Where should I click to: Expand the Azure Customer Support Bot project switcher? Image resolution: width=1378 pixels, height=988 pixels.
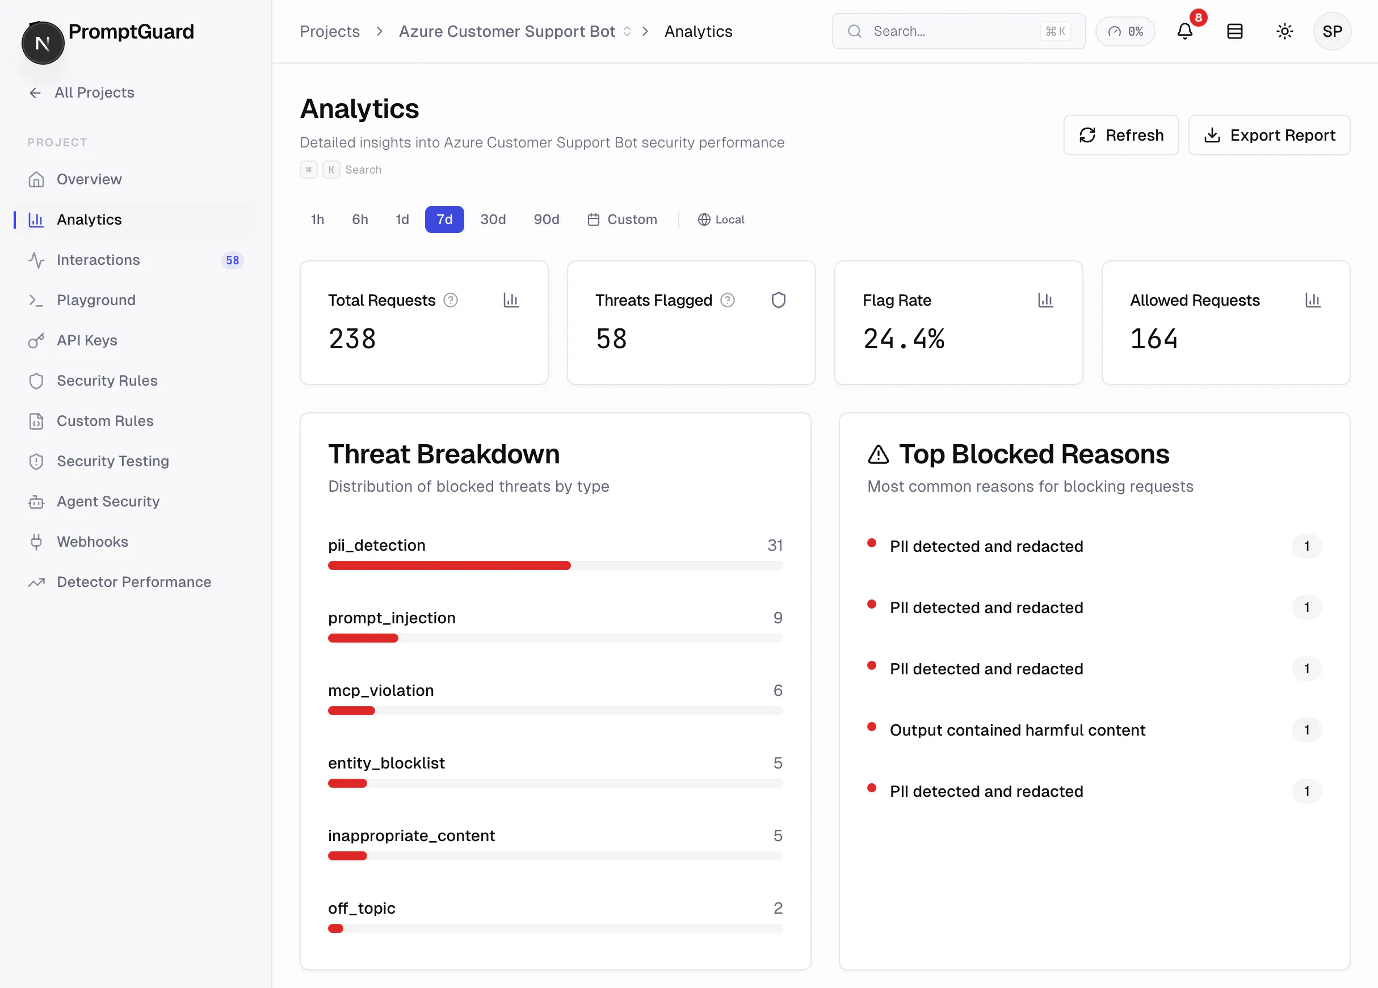click(627, 32)
